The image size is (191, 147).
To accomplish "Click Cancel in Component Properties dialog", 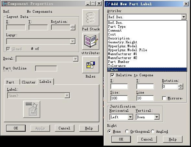I will pos(64,128).
